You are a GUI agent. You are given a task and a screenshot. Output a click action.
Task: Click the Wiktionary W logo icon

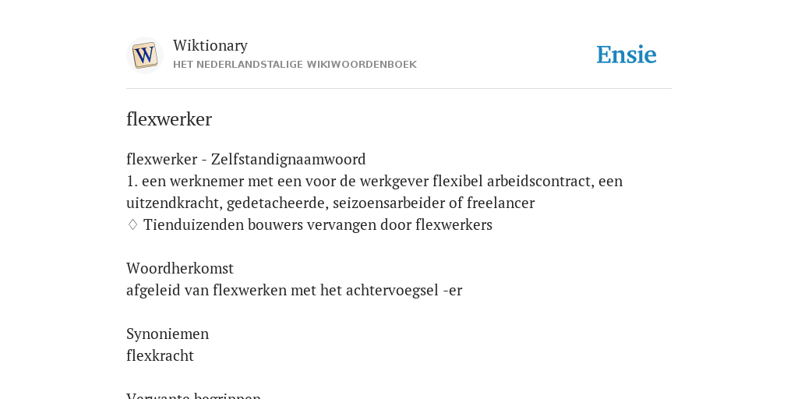point(144,55)
